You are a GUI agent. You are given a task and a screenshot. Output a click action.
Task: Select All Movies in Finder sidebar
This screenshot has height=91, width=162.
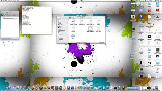click(x=60, y=41)
